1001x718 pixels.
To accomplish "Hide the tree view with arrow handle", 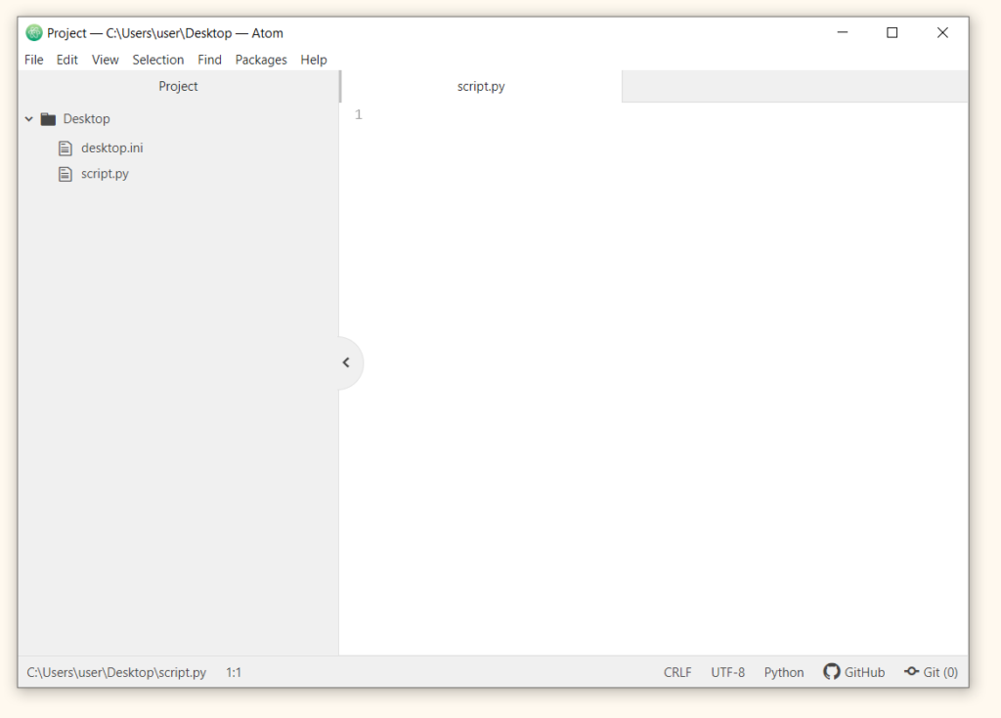I will pos(346,362).
